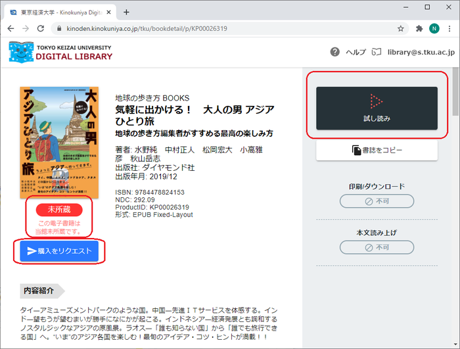This screenshot has height=349, width=460.
Task: Click the 著者: 水野純 author line
Action: [189, 154]
